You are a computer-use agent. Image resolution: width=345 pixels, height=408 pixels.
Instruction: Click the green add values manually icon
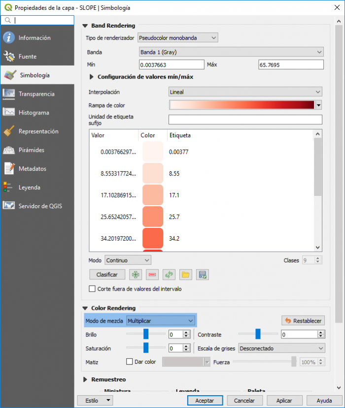pos(135,275)
